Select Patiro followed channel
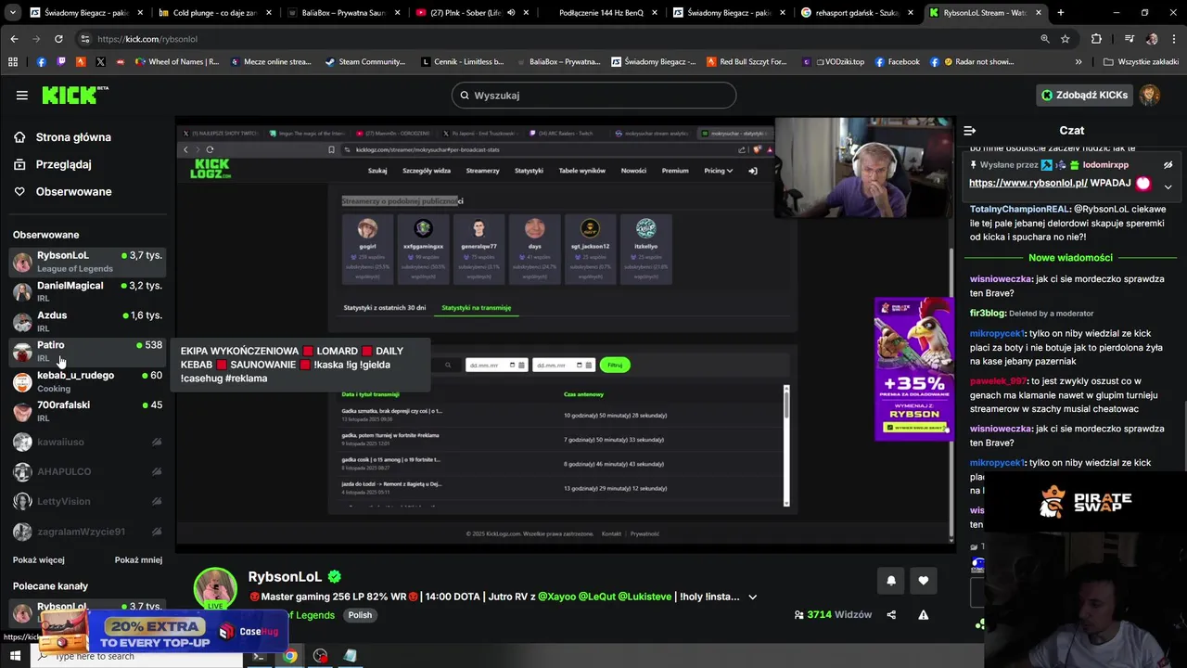Image resolution: width=1187 pixels, height=668 pixels. click(87, 352)
